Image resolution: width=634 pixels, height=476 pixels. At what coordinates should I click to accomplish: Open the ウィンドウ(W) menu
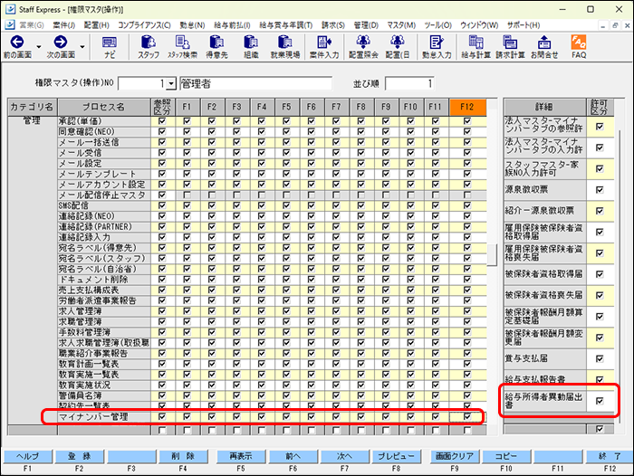pyautogui.click(x=479, y=25)
